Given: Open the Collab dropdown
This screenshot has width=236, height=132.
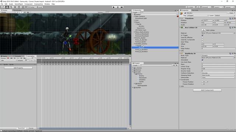Looking at the screenshot, I should 190,7.
